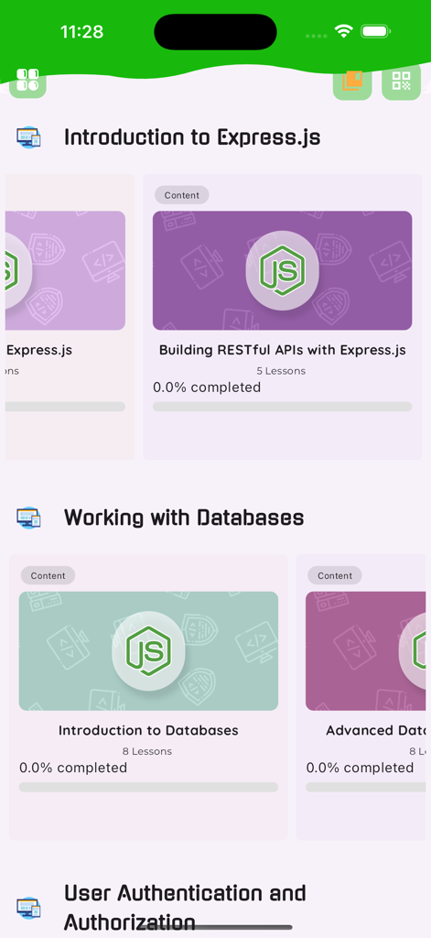The width and height of the screenshot is (431, 938).
Task: Tap 0.0% completed on Introduction to Databases card
Action: tap(73, 768)
